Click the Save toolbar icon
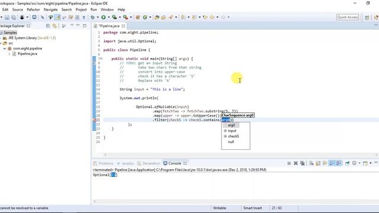This screenshot has height=213, width=379. point(7,17)
